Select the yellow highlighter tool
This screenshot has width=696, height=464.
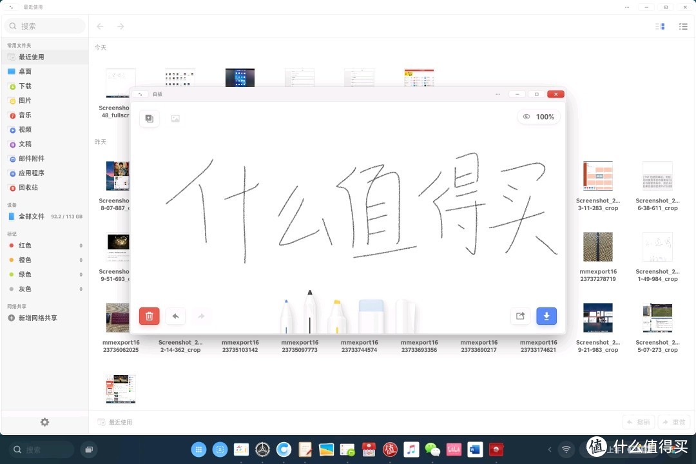(x=337, y=316)
